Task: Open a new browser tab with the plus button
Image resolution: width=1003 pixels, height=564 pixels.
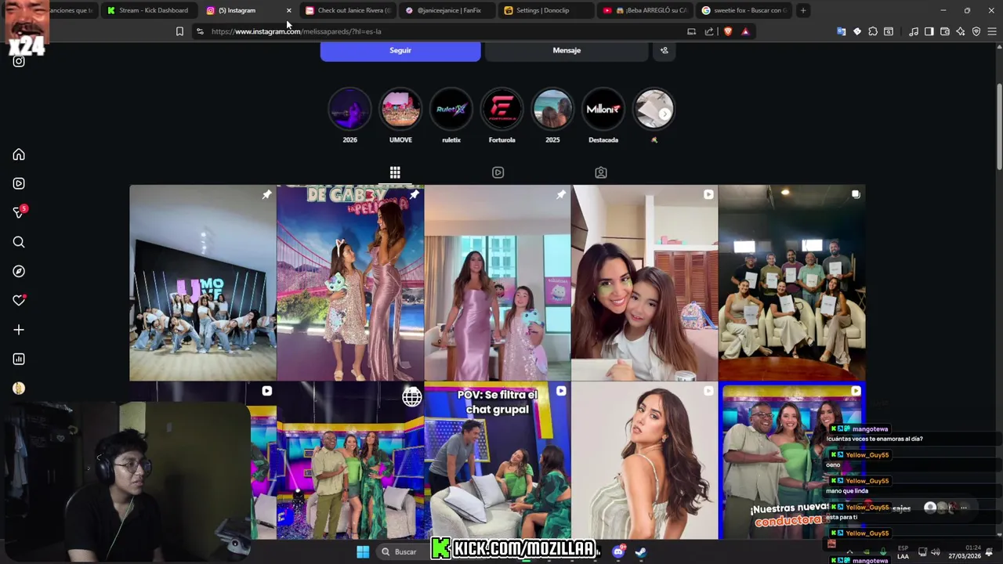Action: tap(803, 10)
